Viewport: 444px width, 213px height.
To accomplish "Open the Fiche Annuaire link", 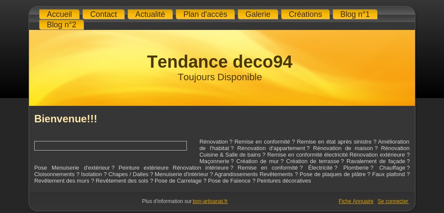I will 356,201.
